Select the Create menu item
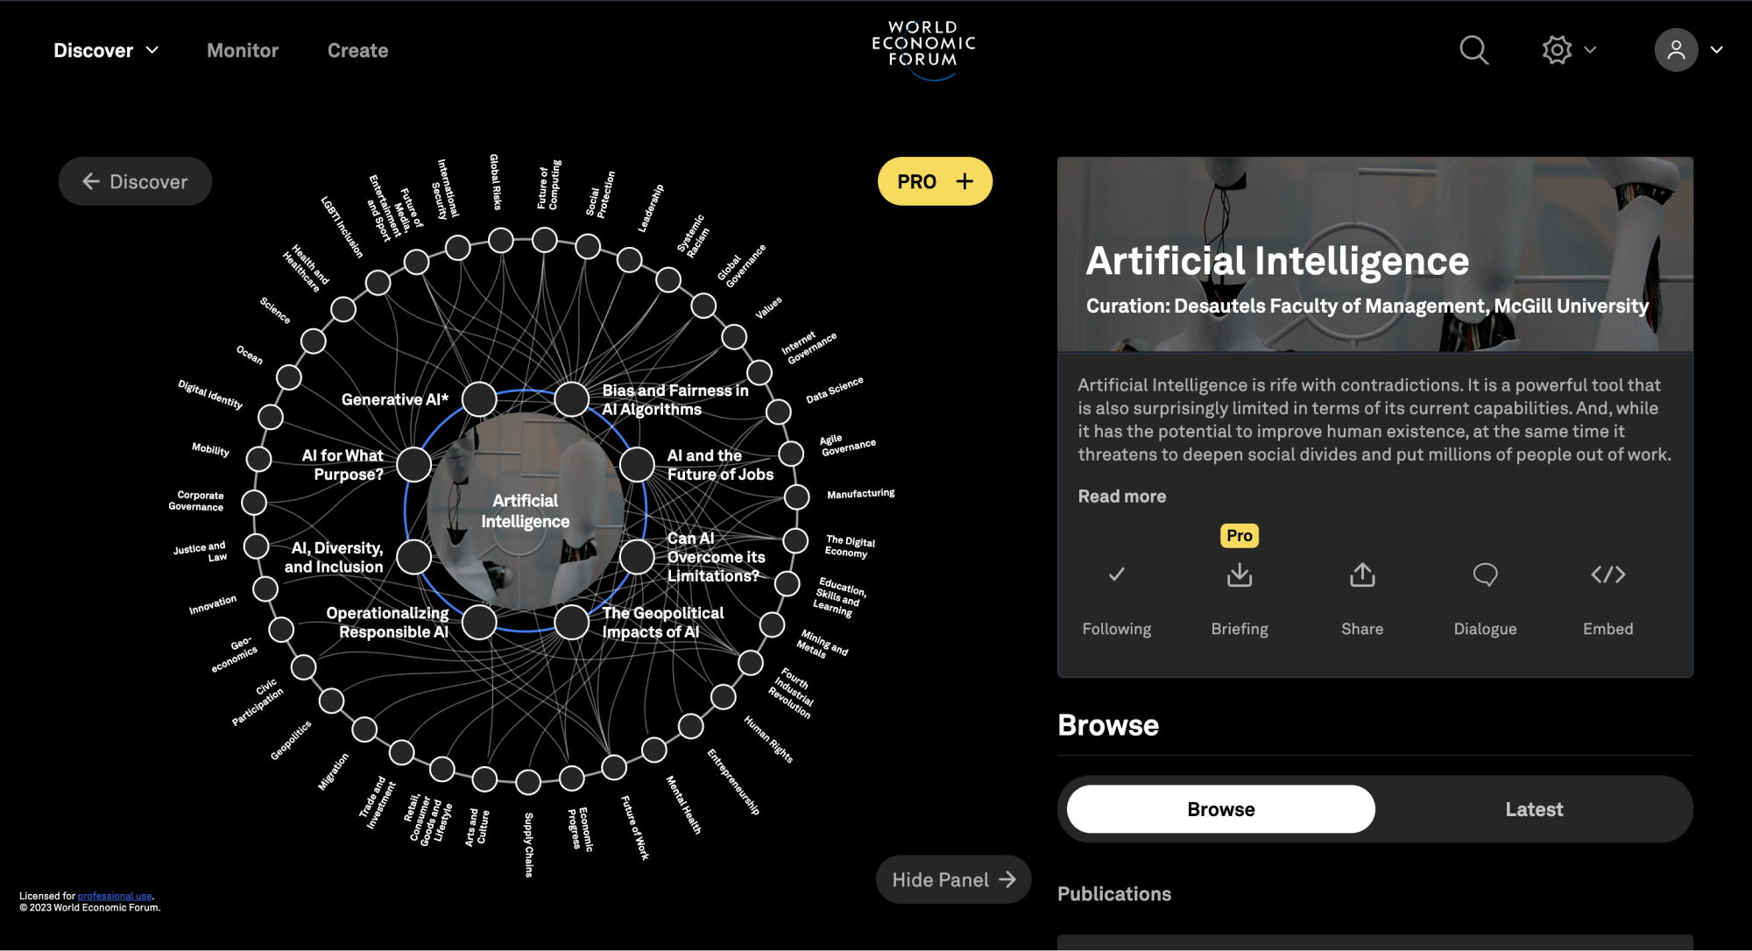 (x=357, y=49)
